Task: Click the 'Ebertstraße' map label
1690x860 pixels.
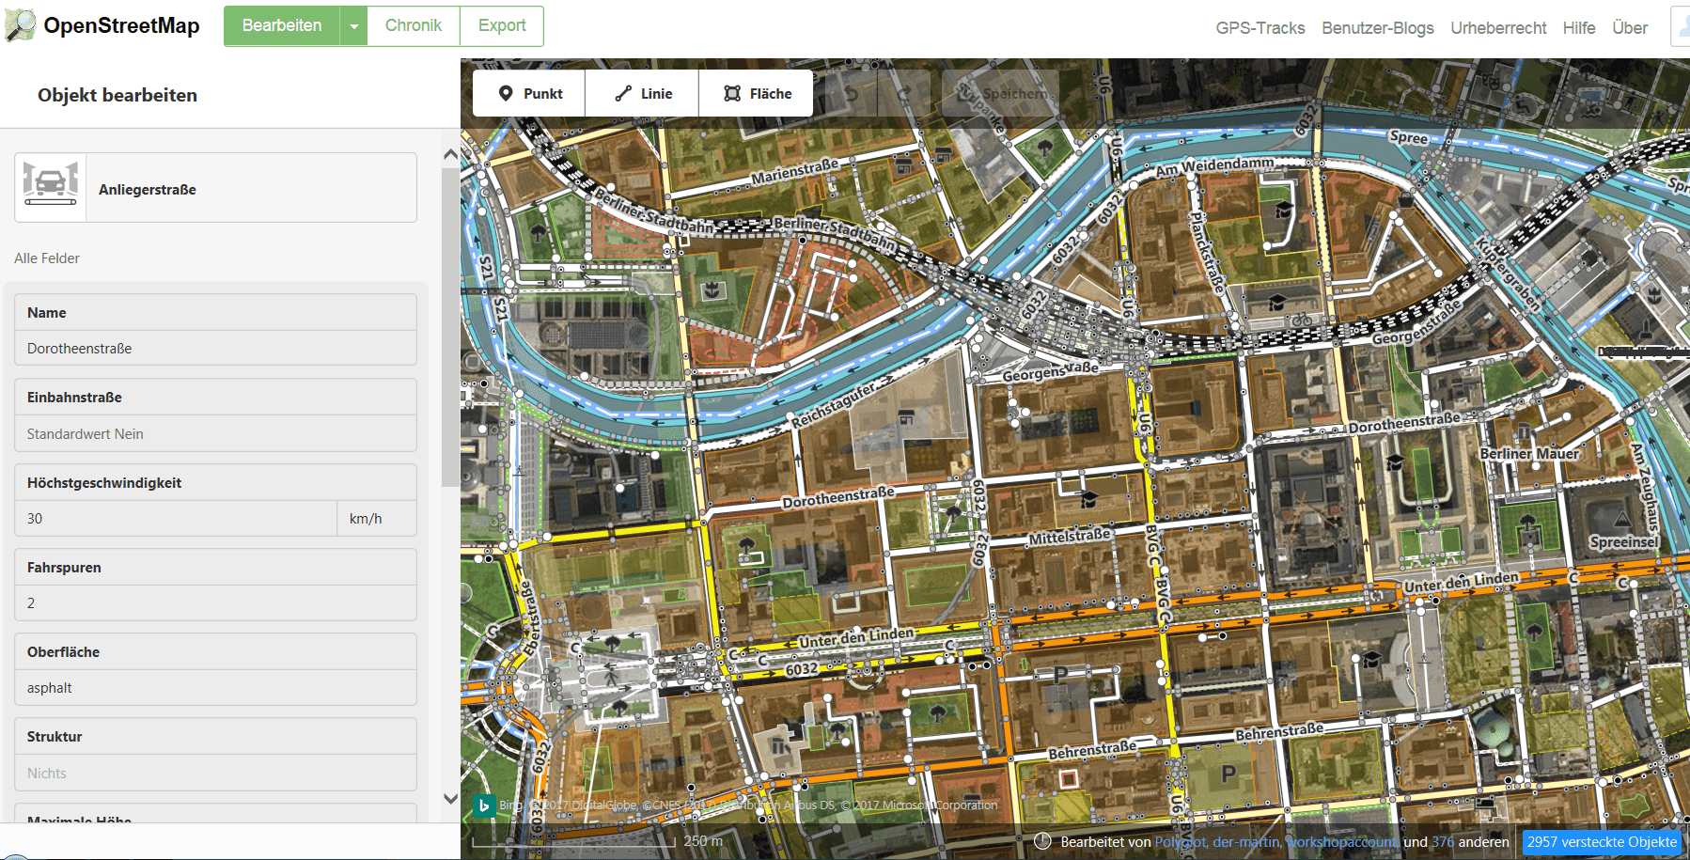Action: tap(531, 618)
